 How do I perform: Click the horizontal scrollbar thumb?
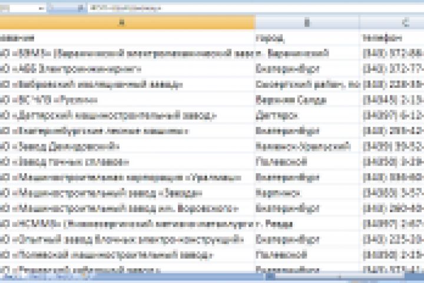(x=339, y=277)
